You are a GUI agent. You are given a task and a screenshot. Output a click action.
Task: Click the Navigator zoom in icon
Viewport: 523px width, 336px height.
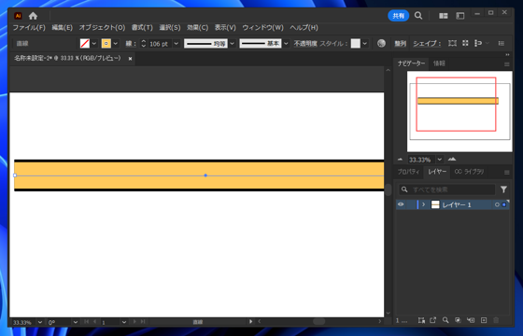[x=452, y=160]
